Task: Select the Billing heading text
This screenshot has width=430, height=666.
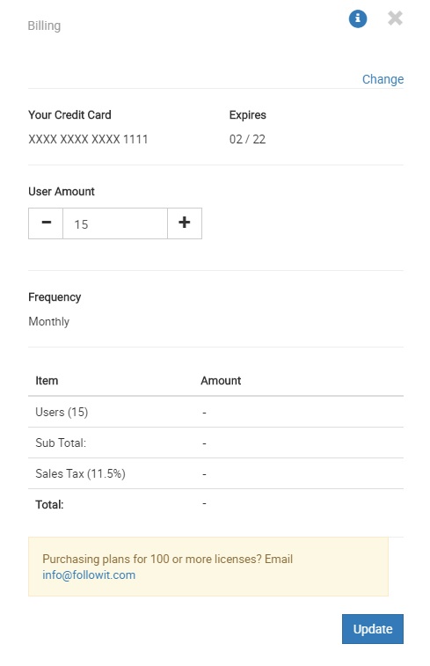Action: coord(44,26)
